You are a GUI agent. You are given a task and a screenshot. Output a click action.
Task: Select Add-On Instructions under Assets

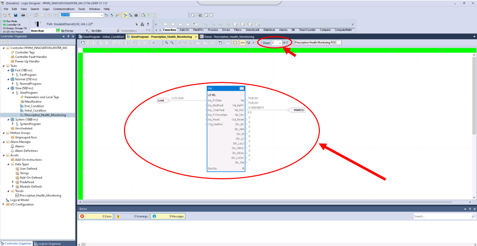[29, 160]
